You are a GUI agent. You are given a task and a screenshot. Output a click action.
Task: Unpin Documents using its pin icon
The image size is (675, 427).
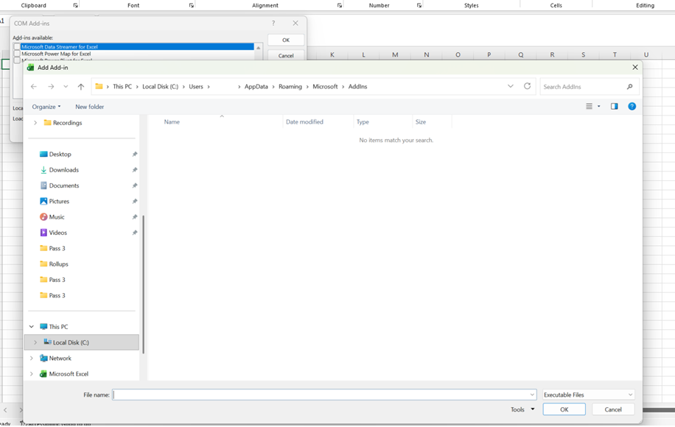click(135, 186)
